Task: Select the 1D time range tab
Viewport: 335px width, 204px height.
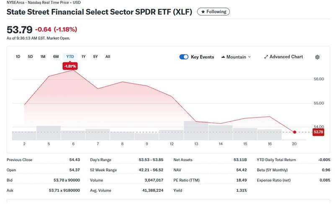Action: (x=18, y=57)
